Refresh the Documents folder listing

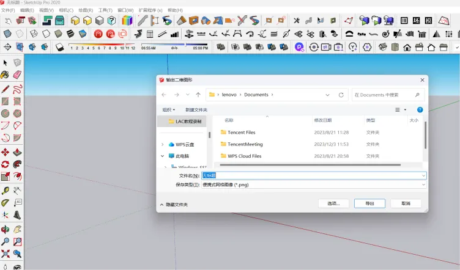[341, 95]
